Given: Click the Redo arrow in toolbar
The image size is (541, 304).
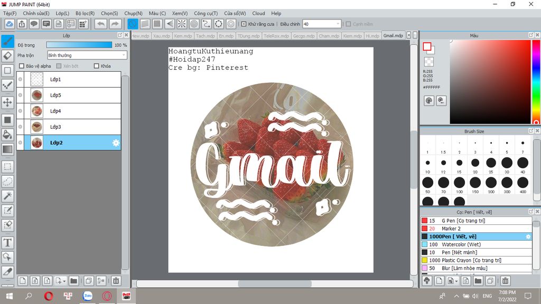Looking at the screenshot, I should click(115, 24).
